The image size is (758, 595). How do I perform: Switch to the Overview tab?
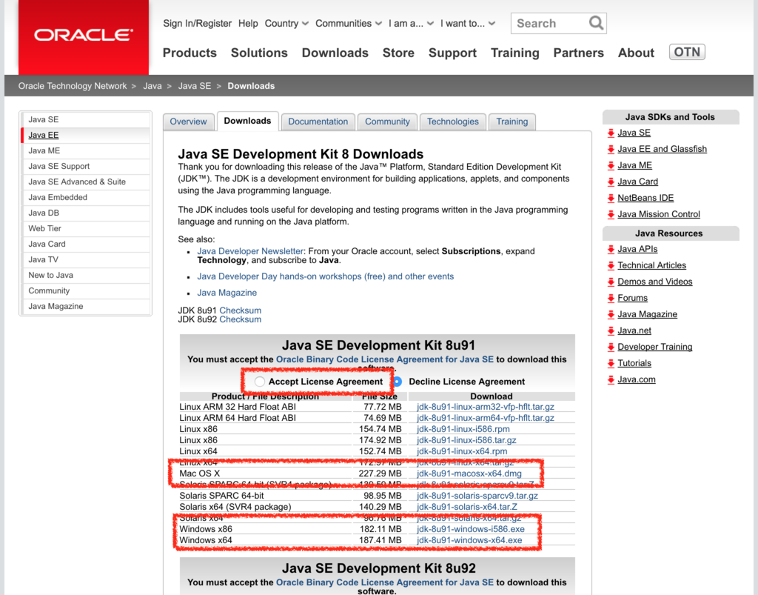pyautogui.click(x=188, y=122)
